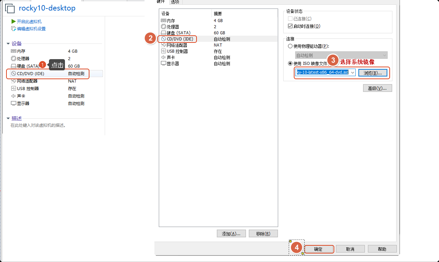The width and height of the screenshot is (439, 262).
Task: Collapse the 描述 section in the VM summary
Action: click(8, 119)
